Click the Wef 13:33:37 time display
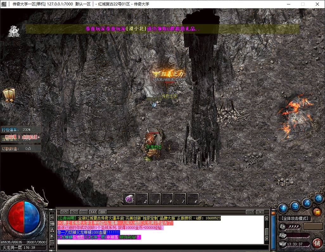Viewport: 325px width, 252px height. [294, 244]
